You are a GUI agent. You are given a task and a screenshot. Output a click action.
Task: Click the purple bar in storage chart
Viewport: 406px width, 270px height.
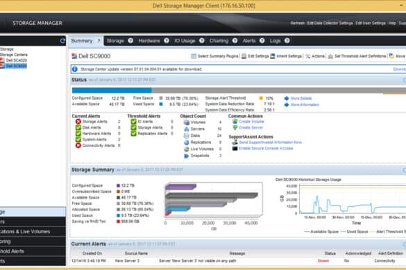coord(180,186)
